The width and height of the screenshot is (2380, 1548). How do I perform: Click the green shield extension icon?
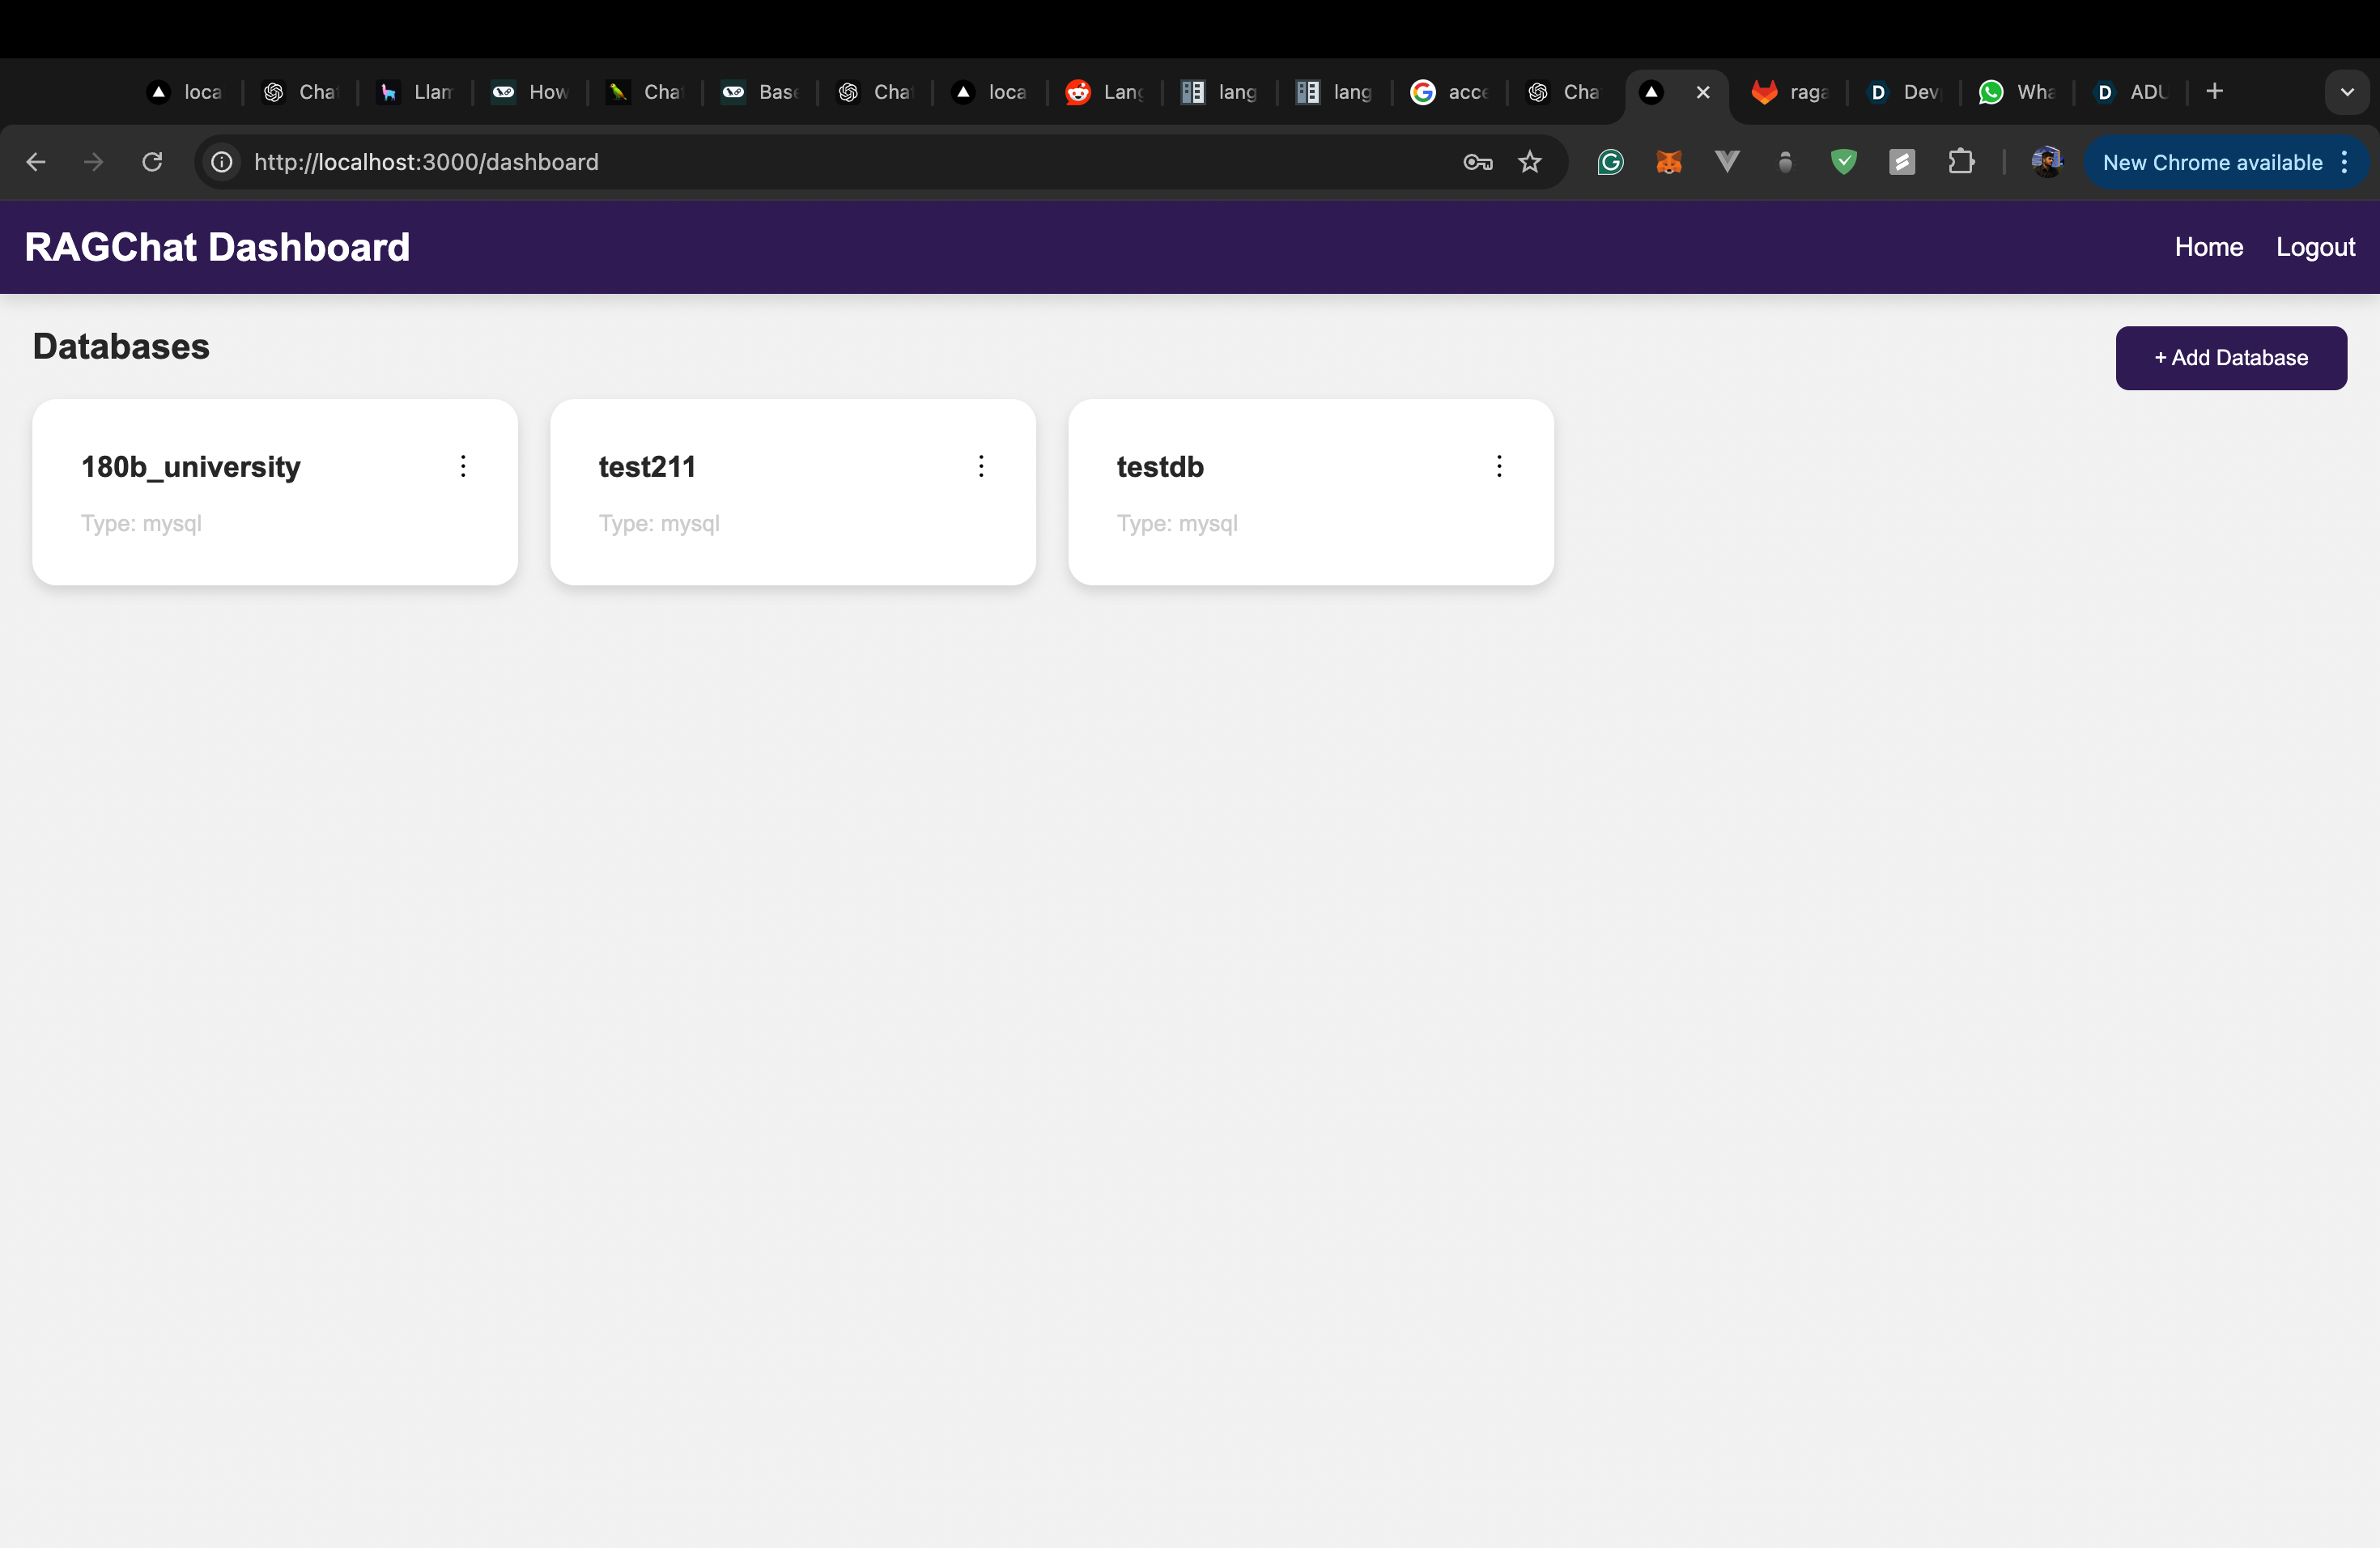1843,162
